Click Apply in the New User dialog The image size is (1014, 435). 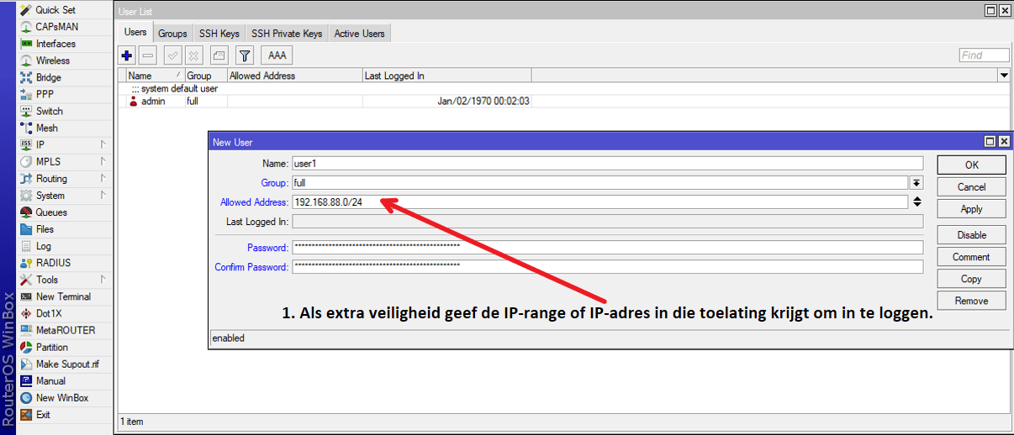pyautogui.click(x=971, y=209)
